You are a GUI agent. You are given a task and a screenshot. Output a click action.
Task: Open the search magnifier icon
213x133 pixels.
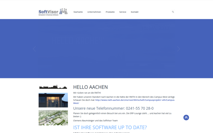coord(173,12)
